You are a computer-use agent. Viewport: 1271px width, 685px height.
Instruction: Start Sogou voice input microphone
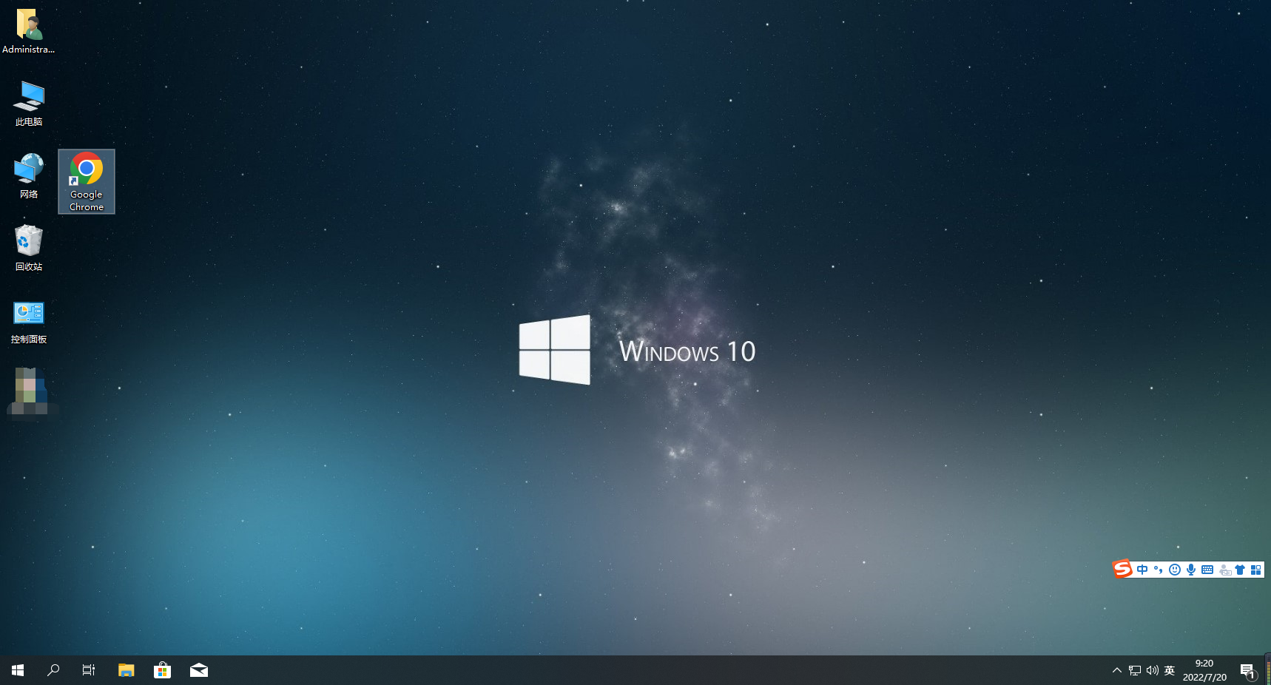[1191, 570]
